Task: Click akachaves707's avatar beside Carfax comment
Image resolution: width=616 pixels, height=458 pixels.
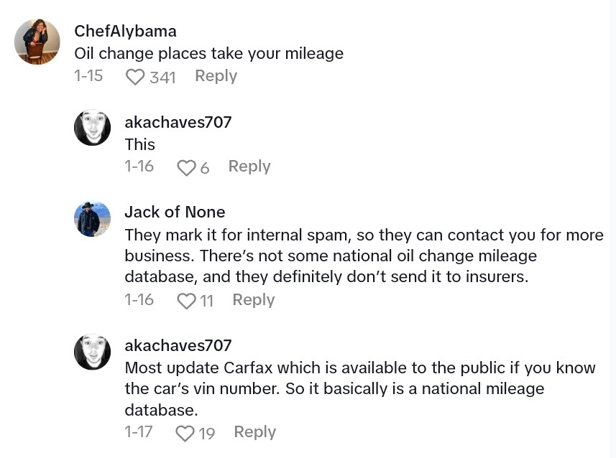Action: tap(92, 352)
